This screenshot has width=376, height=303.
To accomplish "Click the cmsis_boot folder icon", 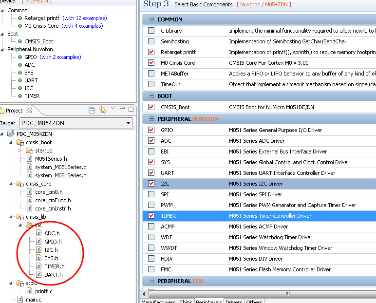I will (20, 143).
